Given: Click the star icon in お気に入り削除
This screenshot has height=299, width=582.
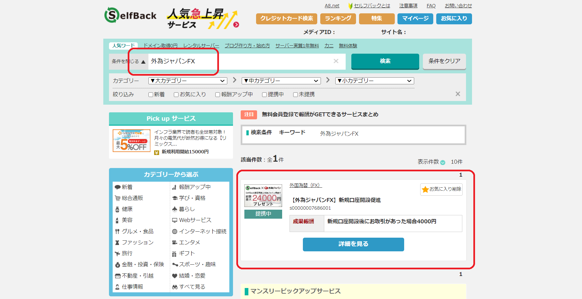Looking at the screenshot, I should pos(425,189).
